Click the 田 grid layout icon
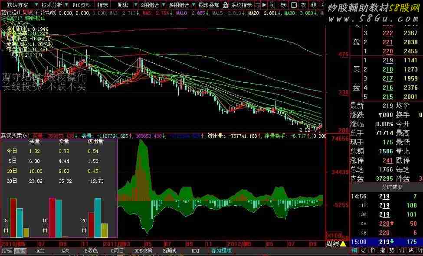The image size is (423, 256). coord(294,5)
